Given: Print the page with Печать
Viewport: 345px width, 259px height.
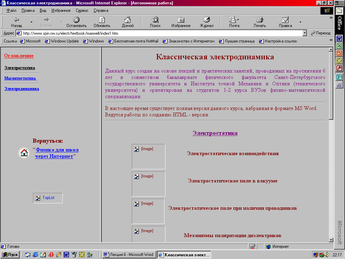Looking at the screenshot, I should pyautogui.click(x=260, y=22).
